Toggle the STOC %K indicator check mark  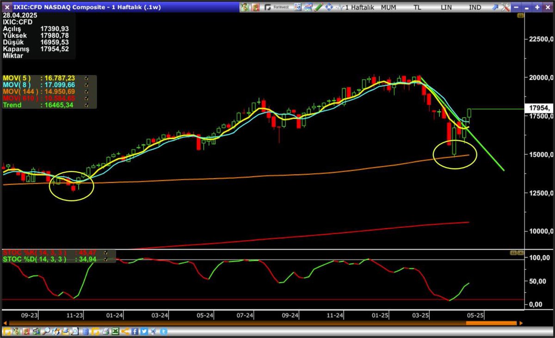click(106, 253)
